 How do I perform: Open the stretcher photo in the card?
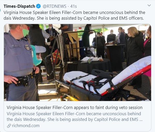pos(78,63)
